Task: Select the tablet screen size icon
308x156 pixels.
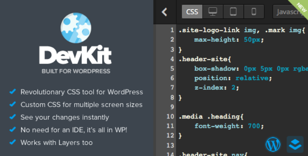Action: click(233, 11)
